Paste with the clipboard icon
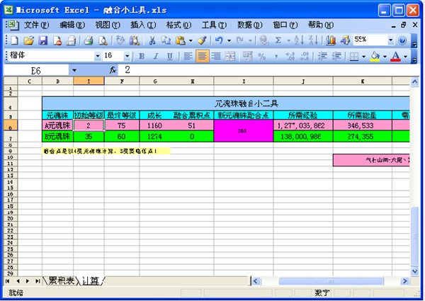The image size is (425, 301). 180,40
